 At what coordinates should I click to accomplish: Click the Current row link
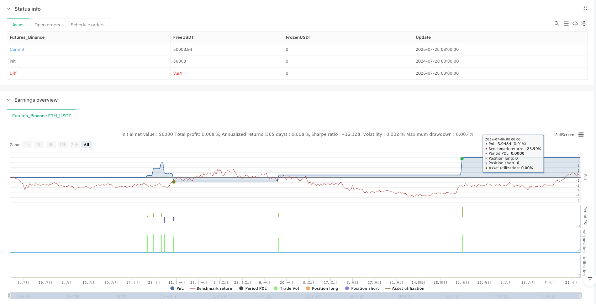click(17, 49)
